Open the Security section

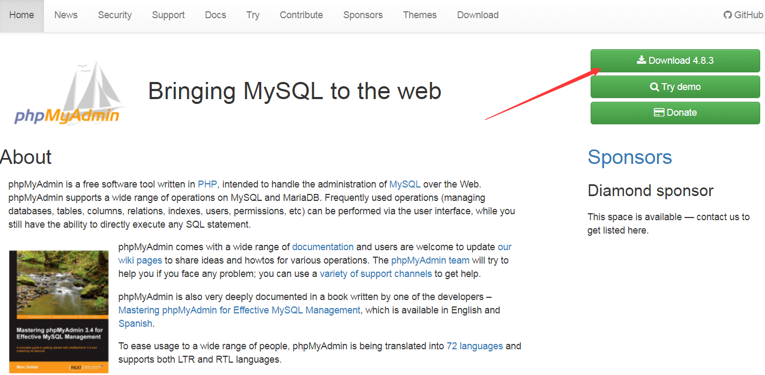pyautogui.click(x=115, y=15)
